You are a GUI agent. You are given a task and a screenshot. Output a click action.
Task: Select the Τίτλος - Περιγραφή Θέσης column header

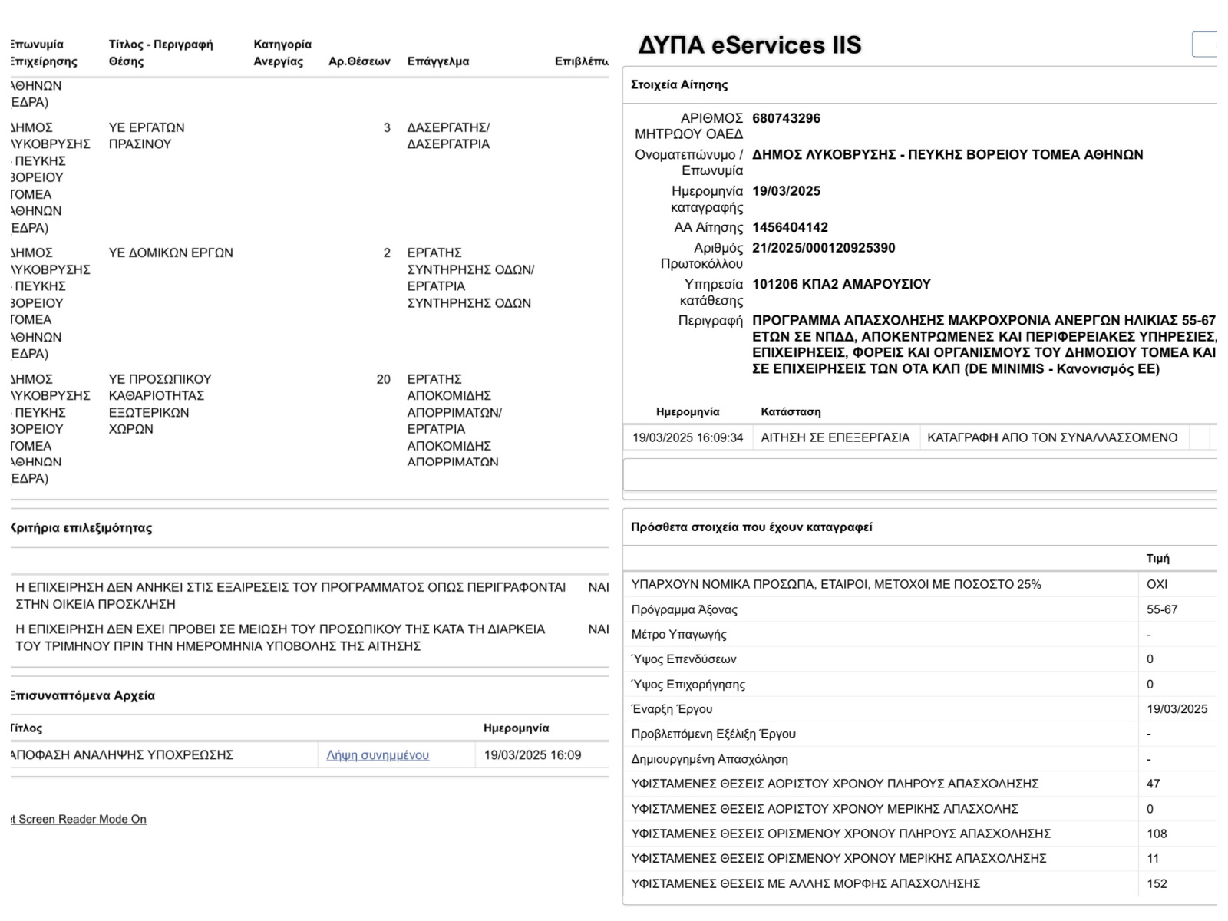(x=161, y=53)
